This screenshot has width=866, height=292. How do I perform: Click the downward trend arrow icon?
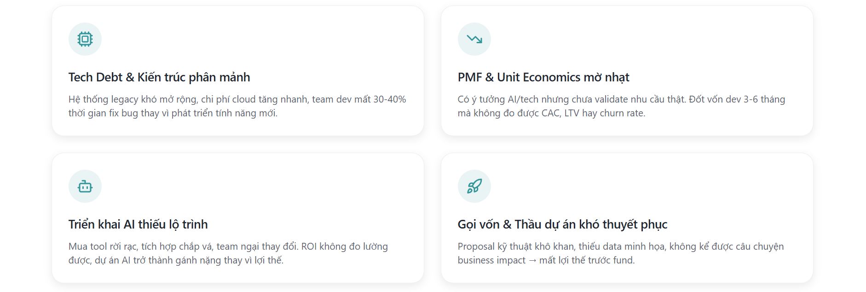pyautogui.click(x=474, y=39)
